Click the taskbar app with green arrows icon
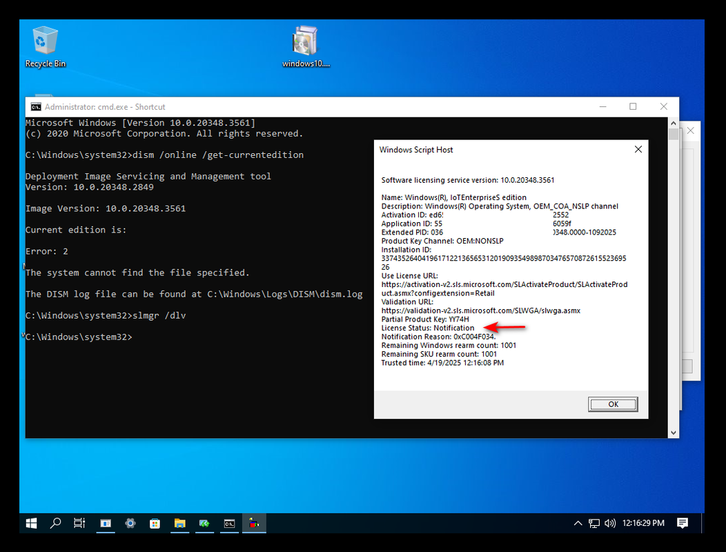Image resolution: width=726 pixels, height=552 pixels. pos(204,523)
